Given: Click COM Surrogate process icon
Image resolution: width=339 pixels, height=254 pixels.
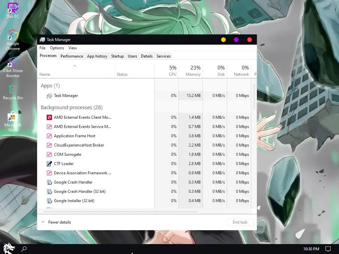Looking at the screenshot, I should (49, 154).
